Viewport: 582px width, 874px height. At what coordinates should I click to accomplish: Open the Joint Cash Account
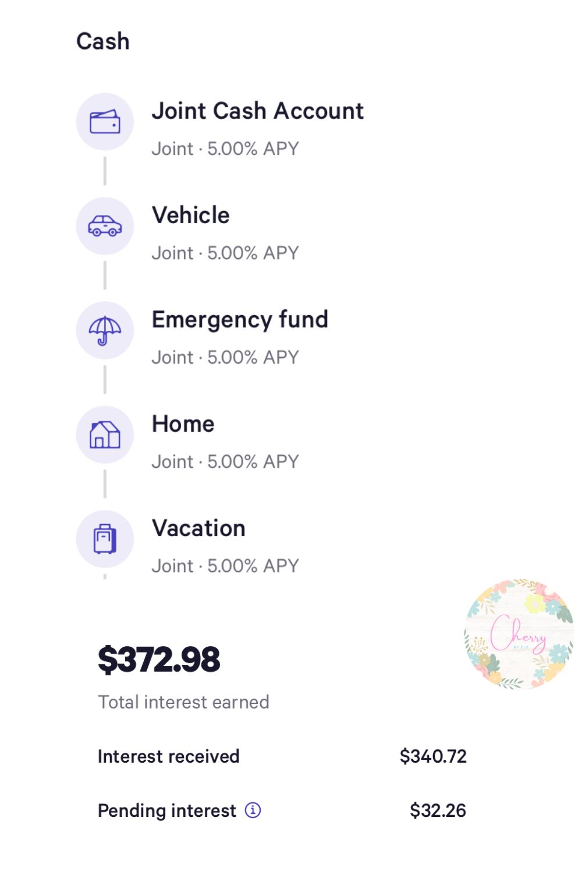pos(257,111)
